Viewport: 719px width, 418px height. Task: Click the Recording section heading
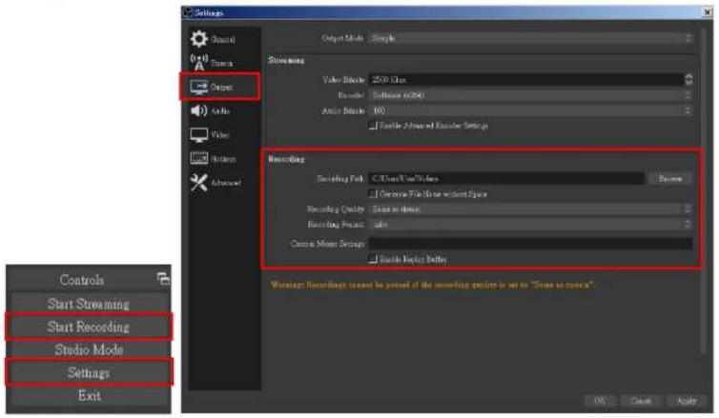click(x=286, y=159)
